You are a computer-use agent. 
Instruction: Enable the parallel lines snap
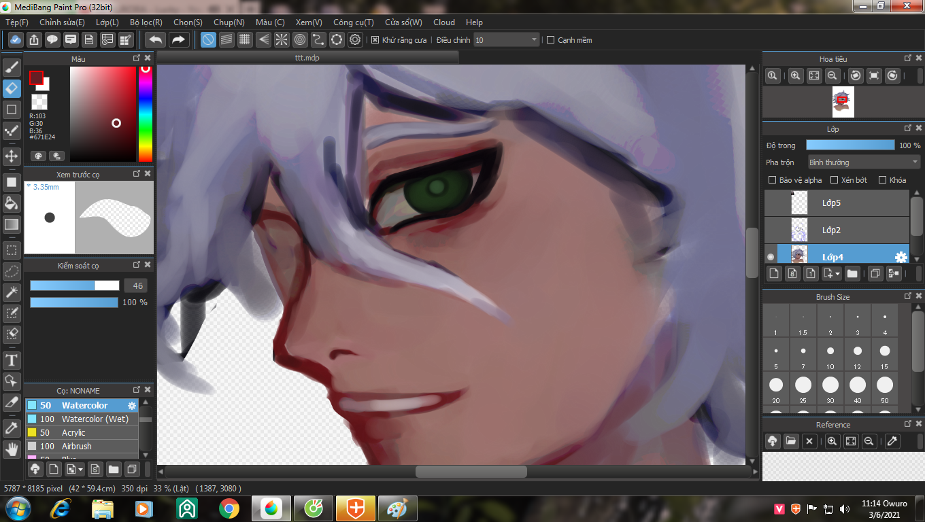click(226, 39)
